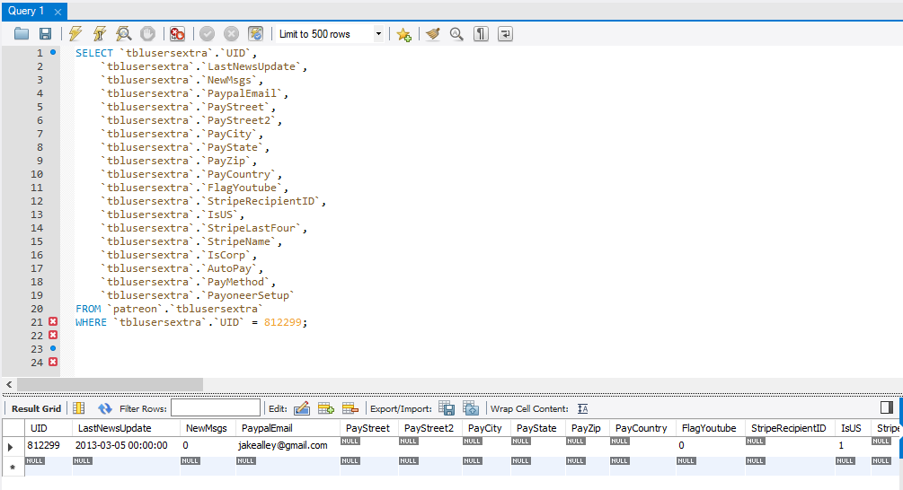Click the 812299 value in query
This screenshot has width=903, height=490.
pyautogui.click(x=282, y=322)
